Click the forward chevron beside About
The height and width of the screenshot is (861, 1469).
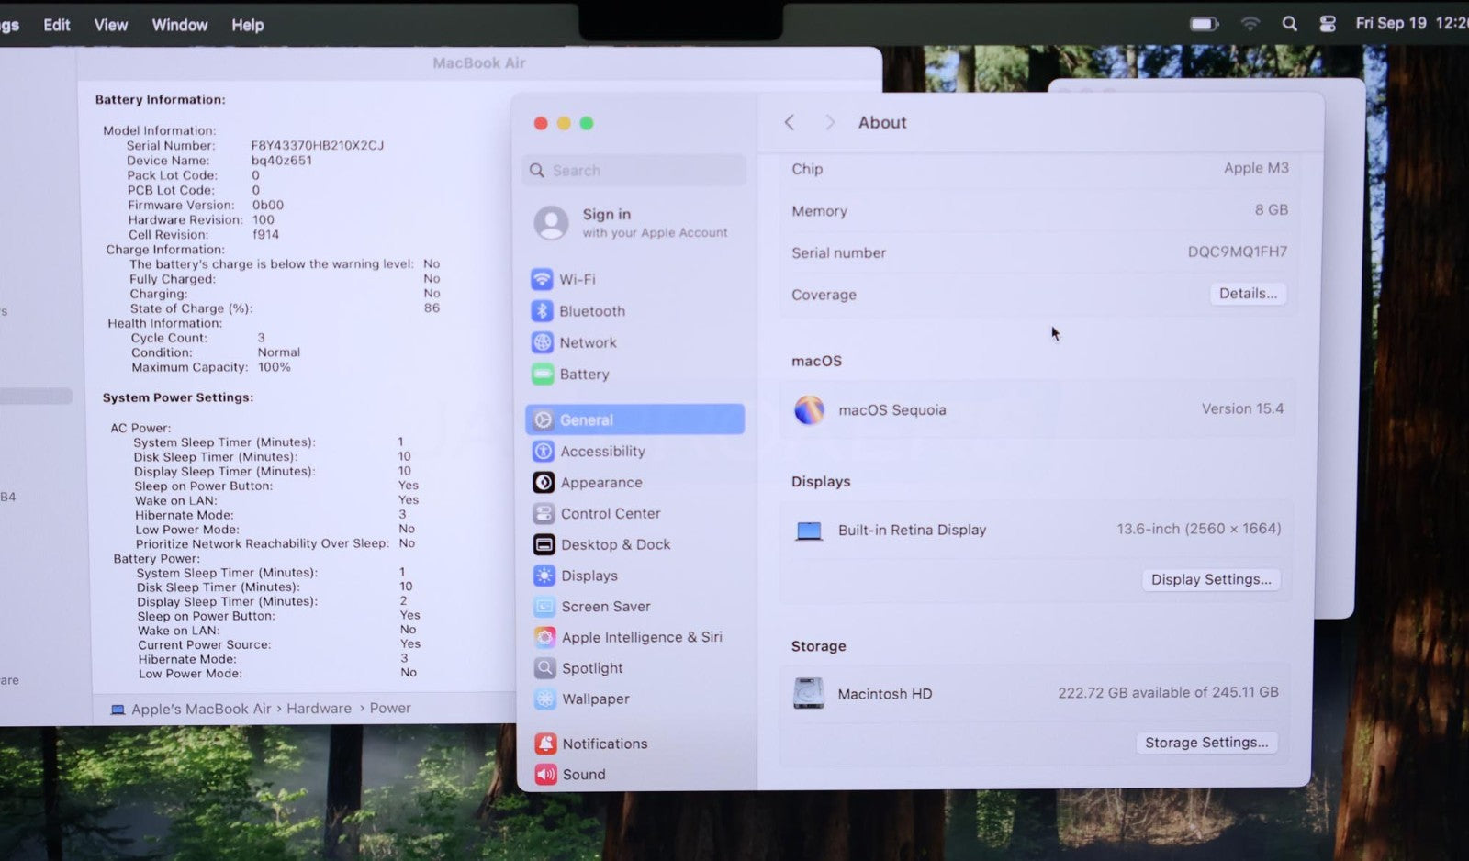pyautogui.click(x=830, y=123)
